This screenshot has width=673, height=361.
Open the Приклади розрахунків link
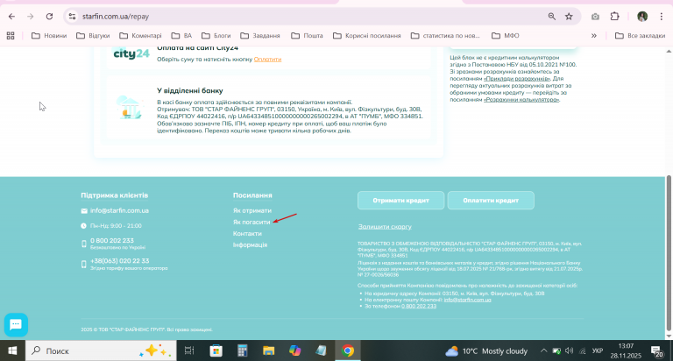tap(517, 79)
